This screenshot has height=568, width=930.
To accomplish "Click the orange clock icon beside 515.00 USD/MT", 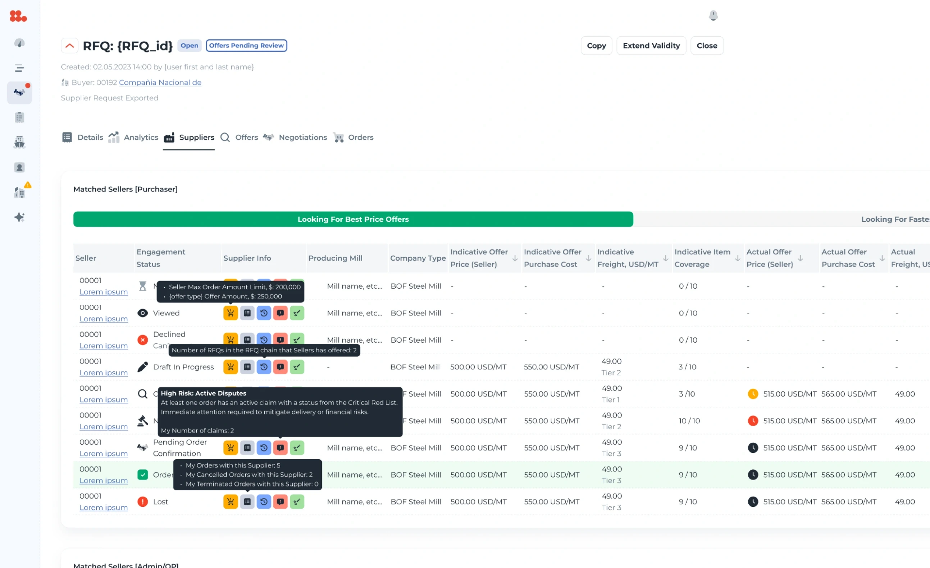I will click(x=753, y=394).
